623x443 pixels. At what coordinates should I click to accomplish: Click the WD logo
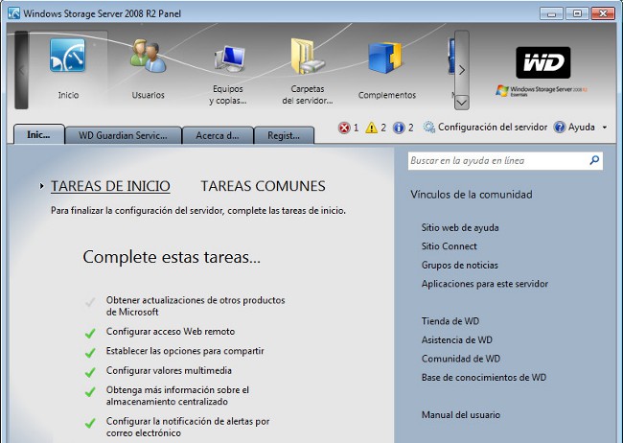pos(543,62)
